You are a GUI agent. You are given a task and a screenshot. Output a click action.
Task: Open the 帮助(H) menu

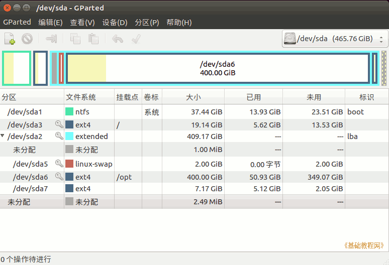click(x=179, y=23)
